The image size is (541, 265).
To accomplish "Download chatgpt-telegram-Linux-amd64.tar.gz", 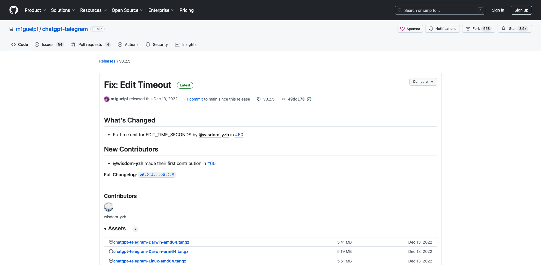I will (x=150, y=261).
